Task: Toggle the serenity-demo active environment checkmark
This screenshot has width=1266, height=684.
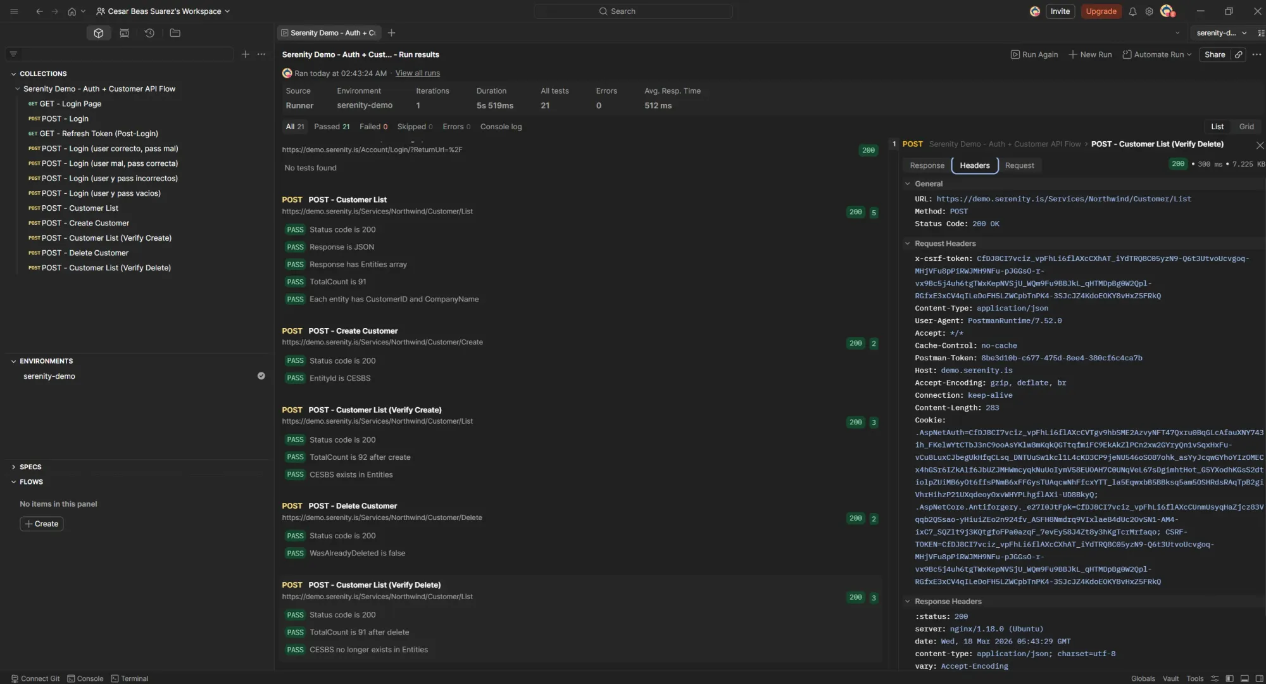Action: [x=261, y=376]
